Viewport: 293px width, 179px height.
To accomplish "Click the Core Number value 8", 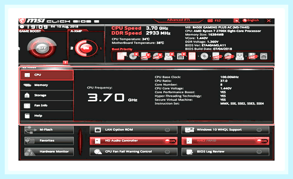I will coord(221,85).
